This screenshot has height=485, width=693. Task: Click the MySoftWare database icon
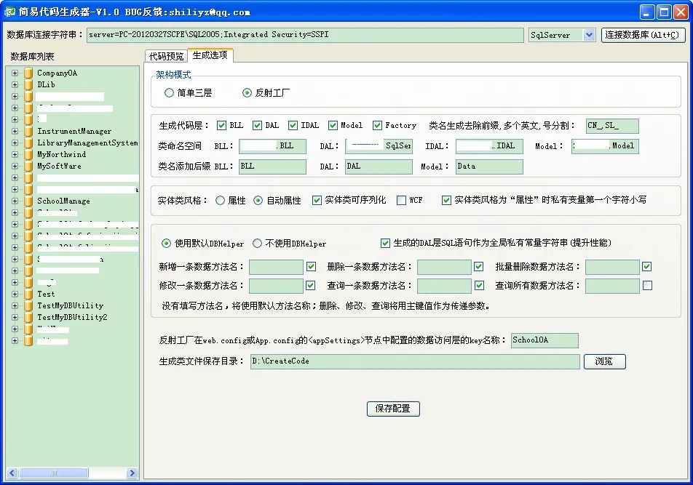pyautogui.click(x=28, y=166)
